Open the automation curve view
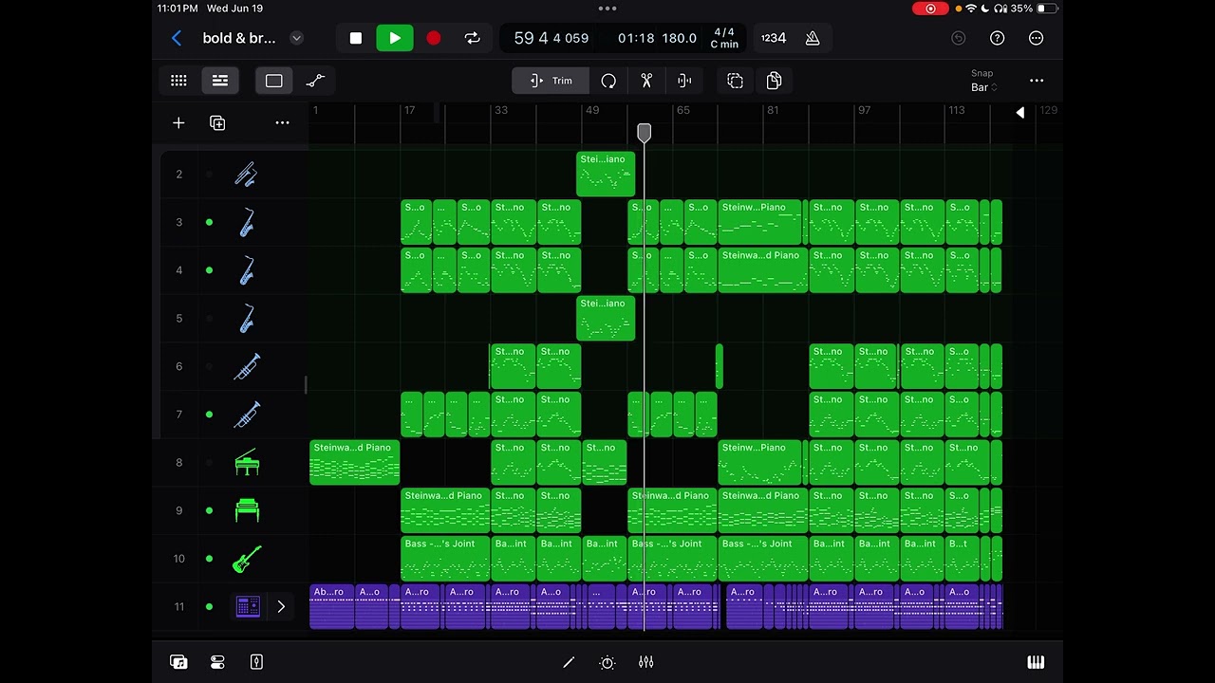The width and height of the screenshot is (1215, 683). (315, 81)
